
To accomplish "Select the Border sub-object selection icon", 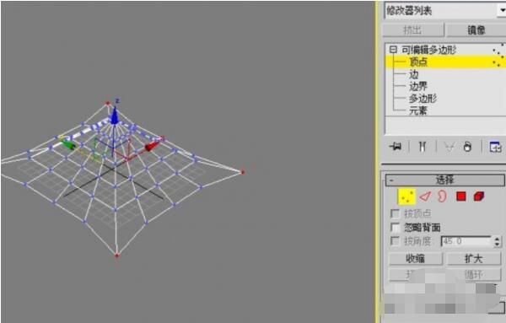I will [442, 196].
